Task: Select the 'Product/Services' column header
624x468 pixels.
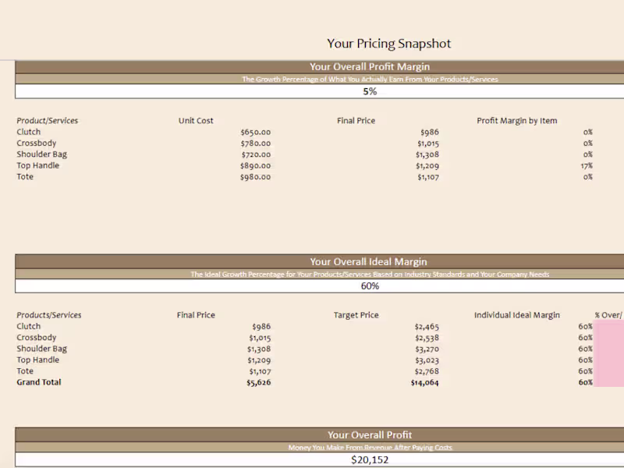Action: (x=48, y=121)
